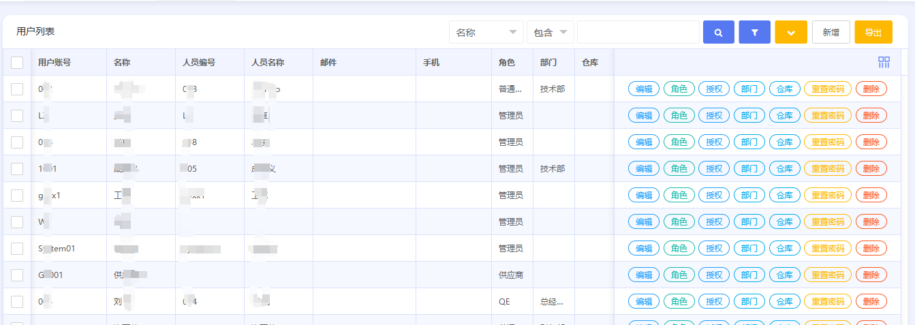Screen dimensions: 915x325
Task: Open the 包含 condition dropdown
Action: pyautogui.click(x=550, y=32)
